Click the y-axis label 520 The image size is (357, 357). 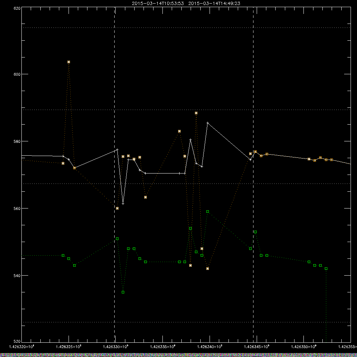[17, 341]
